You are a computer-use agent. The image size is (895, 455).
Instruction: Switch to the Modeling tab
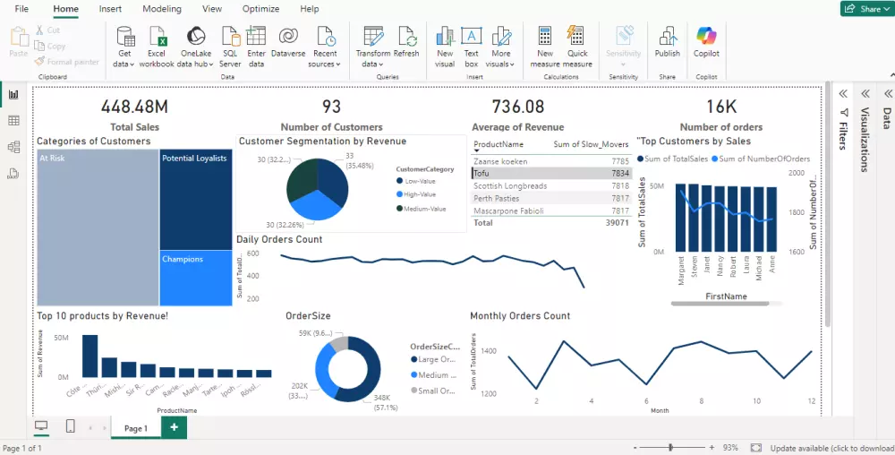(x=162, y=9)
